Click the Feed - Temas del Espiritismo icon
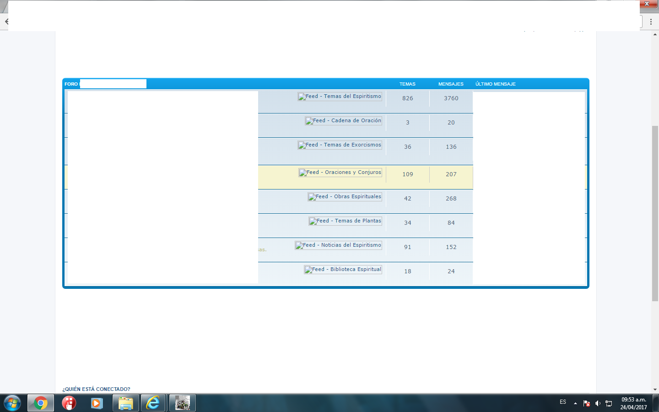The image size is (659, 412). coord(340,97)
